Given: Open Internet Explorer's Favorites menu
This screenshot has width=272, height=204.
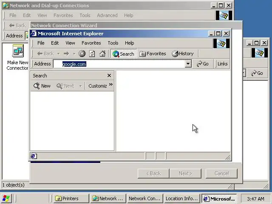Looking at the screenshot, I should [91, 43].
